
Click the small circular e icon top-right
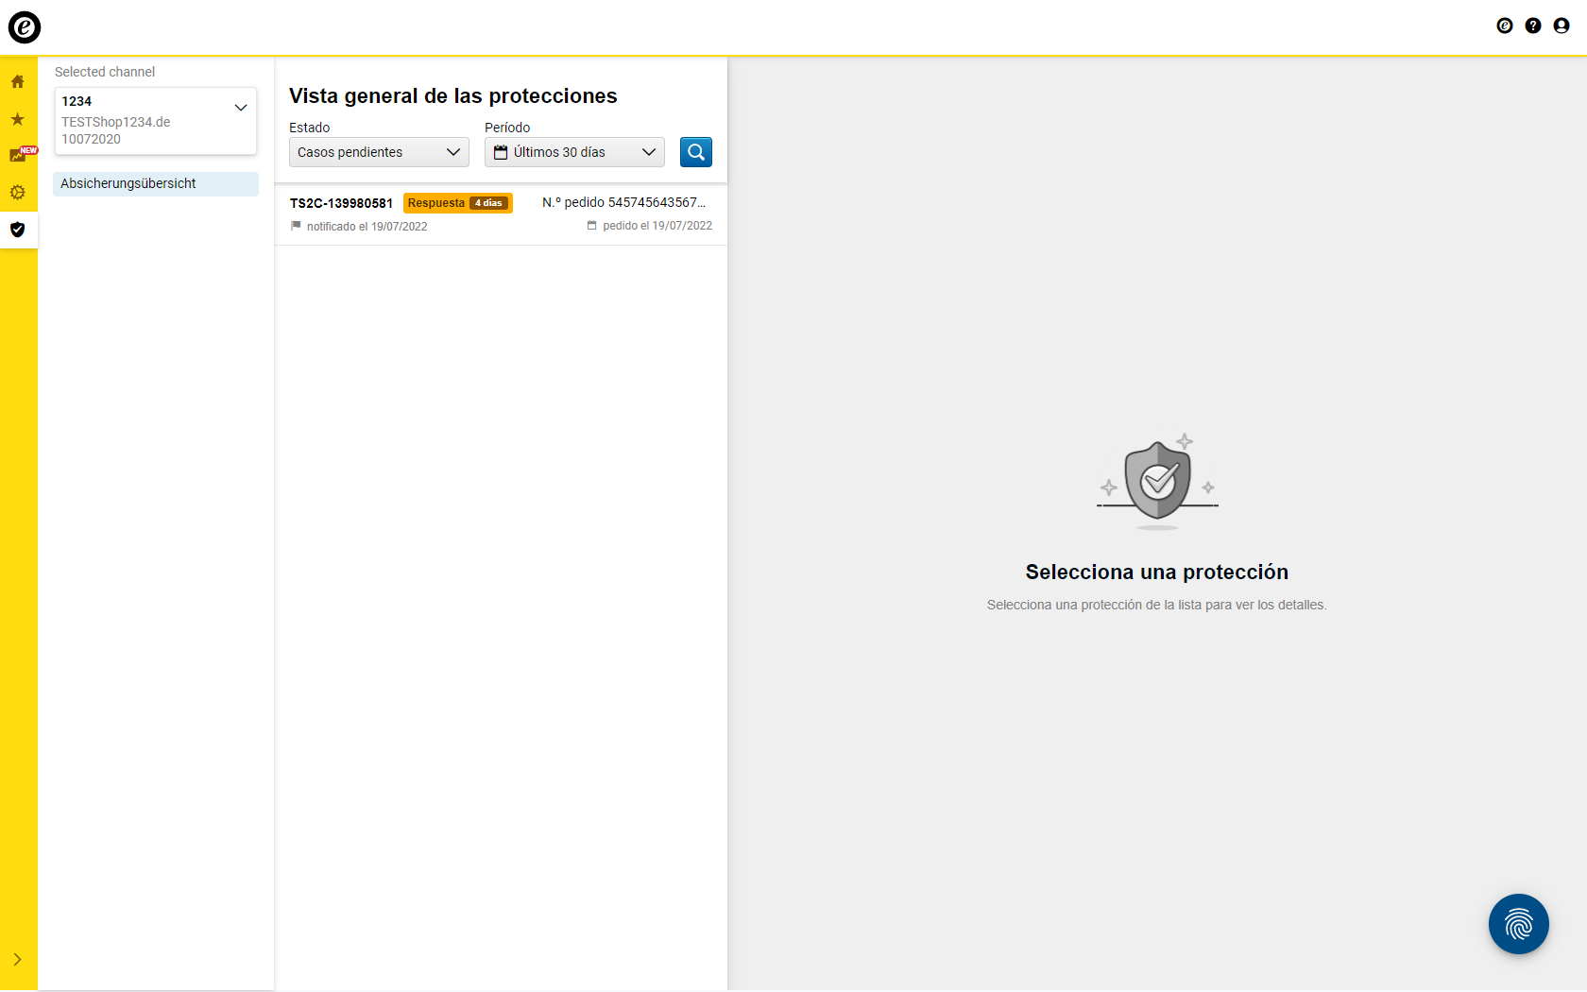tap(1505, 26)
